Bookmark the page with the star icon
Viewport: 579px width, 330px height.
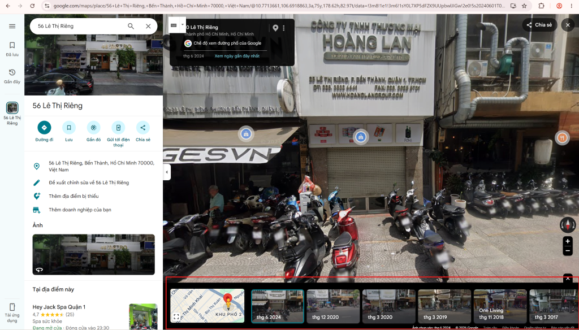click(524, 6)
